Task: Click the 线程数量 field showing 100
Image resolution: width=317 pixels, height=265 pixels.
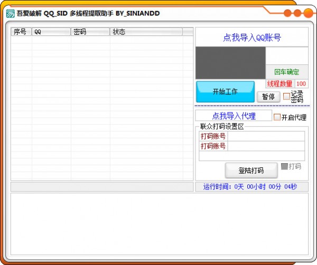Action: point(301,83)
